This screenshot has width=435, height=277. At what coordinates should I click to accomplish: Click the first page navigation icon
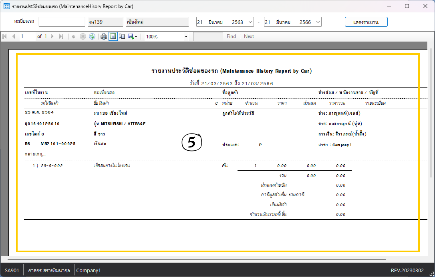coord(5,36)
